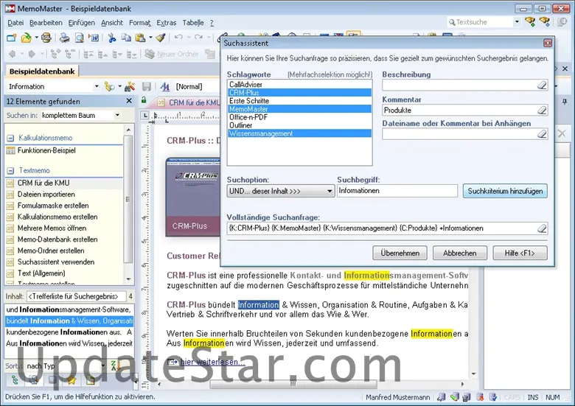Click eraser icon in Dateiname oder Kommentar field
575x406 pixels.
[542, 134]
